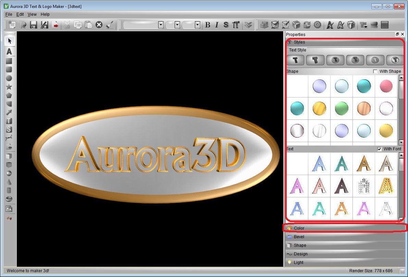Open the View menu
The image size is (408, 277).
(32, 14)
